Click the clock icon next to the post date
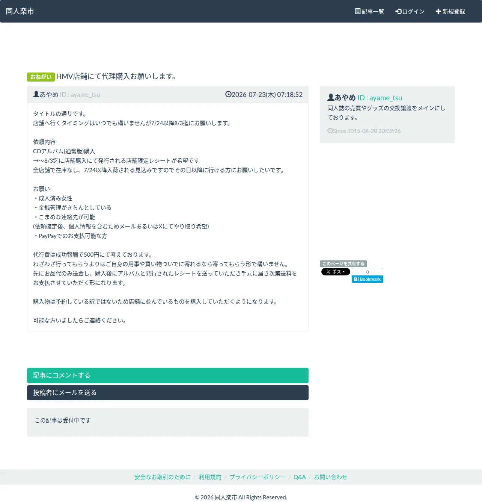 pos(228,94)
